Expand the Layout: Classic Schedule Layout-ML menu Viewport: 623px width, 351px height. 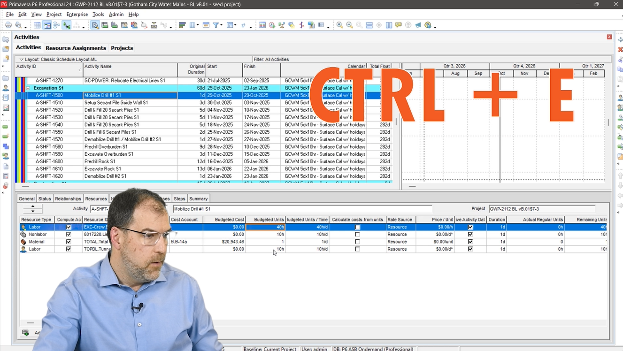tap(22, 60)
